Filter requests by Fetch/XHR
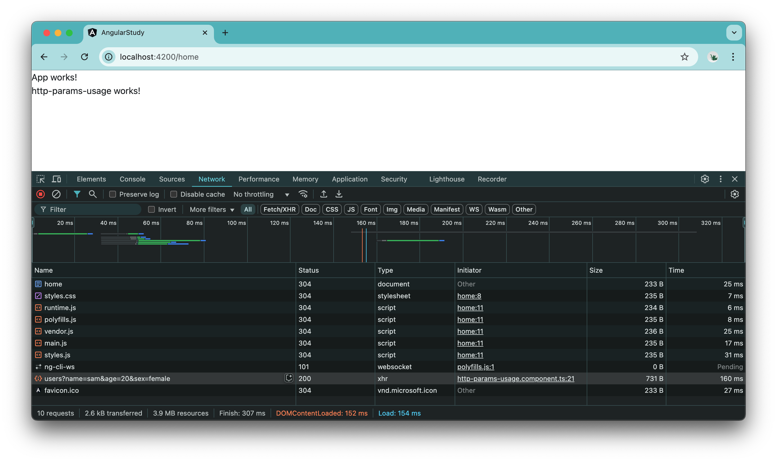Screen dimensions: 777x462 279,210
